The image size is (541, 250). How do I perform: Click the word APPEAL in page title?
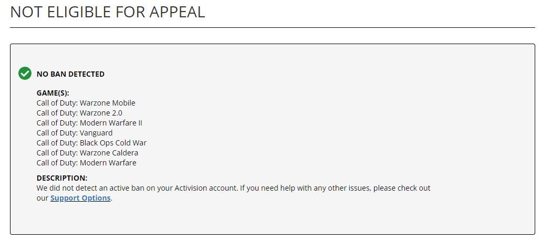click(177, 12)
